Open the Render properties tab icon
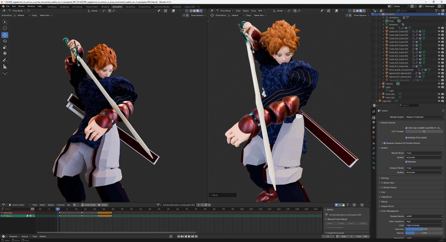The image size is (446, 242). [374, 118]
